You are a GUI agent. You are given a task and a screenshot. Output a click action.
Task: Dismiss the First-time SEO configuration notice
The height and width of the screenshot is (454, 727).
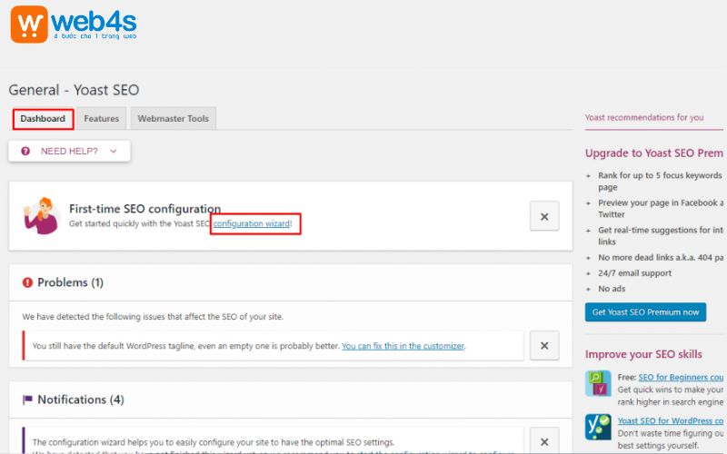click(x=544, y=216)
